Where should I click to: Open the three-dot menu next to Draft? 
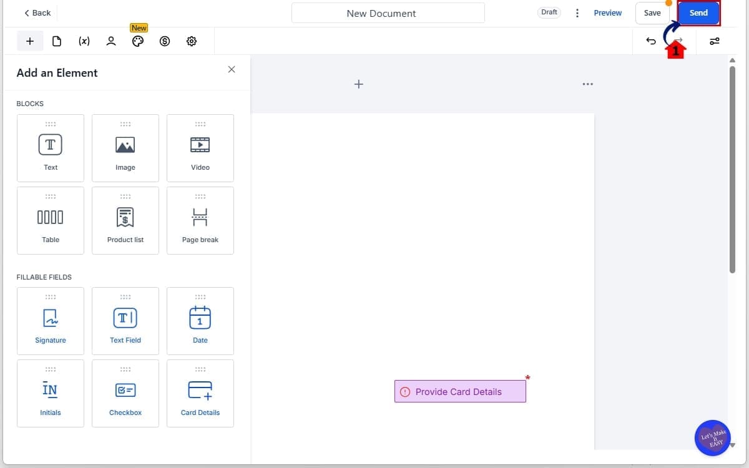point(577,13)
